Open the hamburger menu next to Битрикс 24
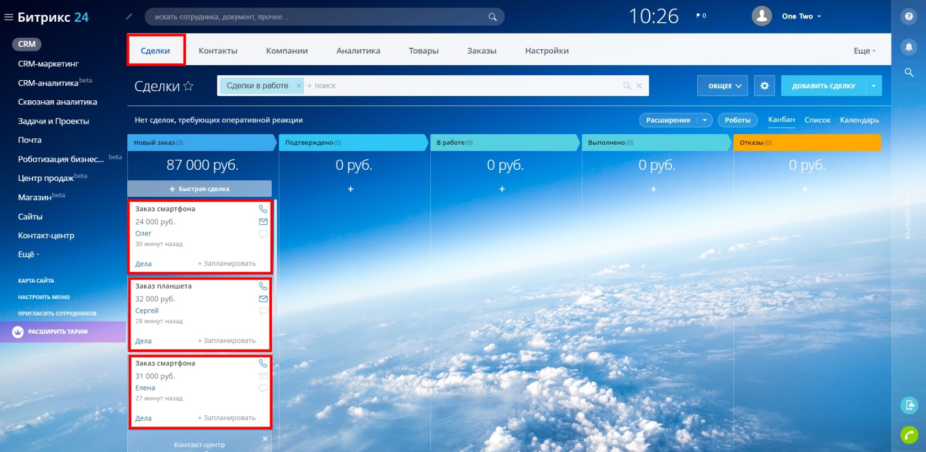This screenshot has height=452, width=926. tap(8, 17)
